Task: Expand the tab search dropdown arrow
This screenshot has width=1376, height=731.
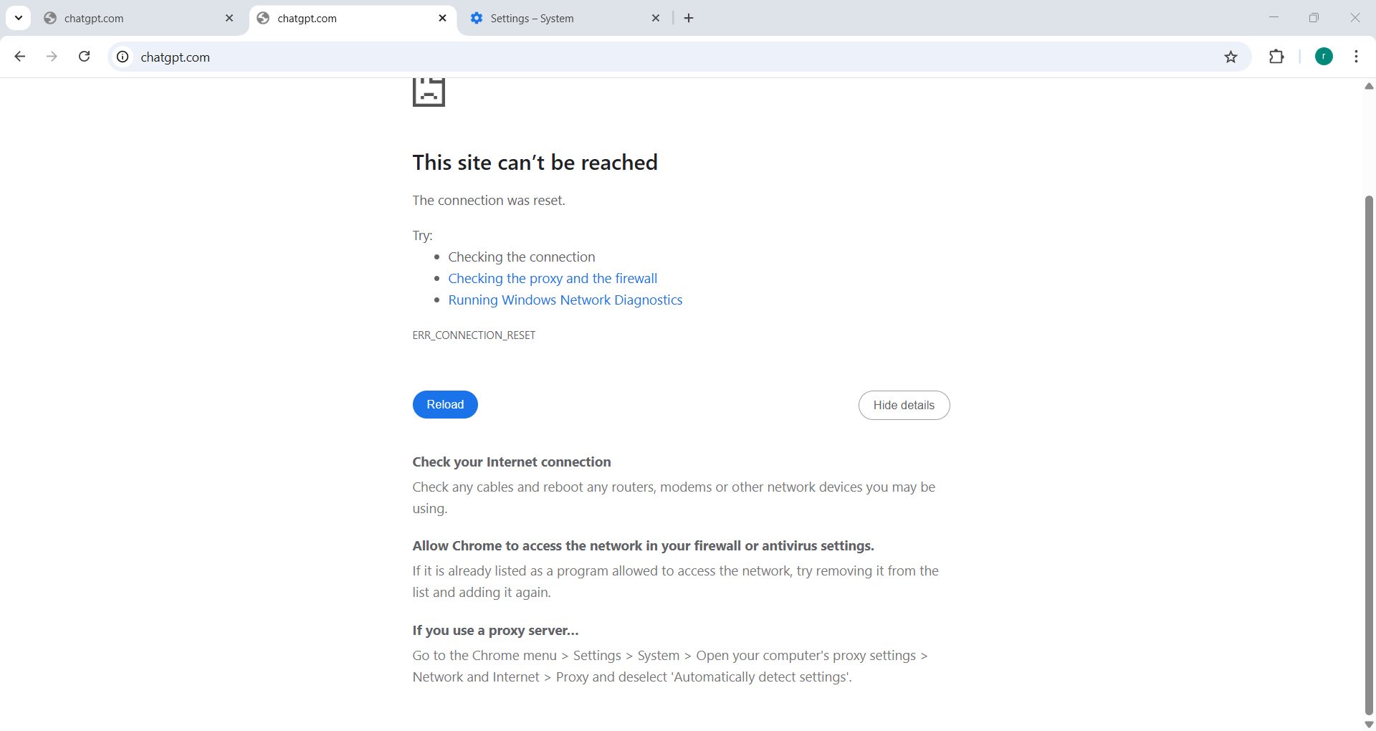Action: pyautogui.click(x=19, y=18)
